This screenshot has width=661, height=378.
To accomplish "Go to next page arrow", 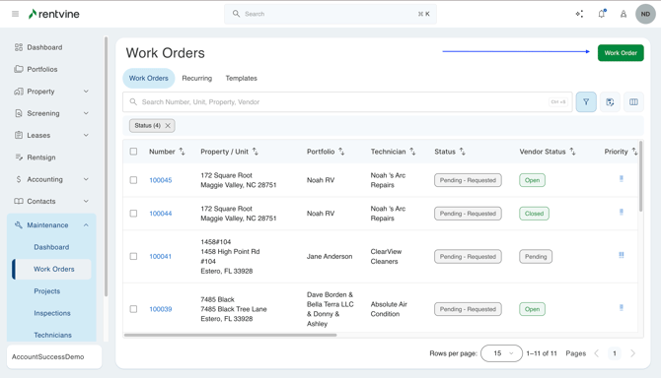I will (632, 353).
